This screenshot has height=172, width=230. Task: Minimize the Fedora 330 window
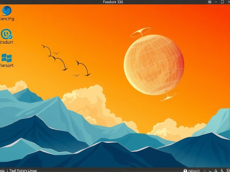tap(216, 2)
